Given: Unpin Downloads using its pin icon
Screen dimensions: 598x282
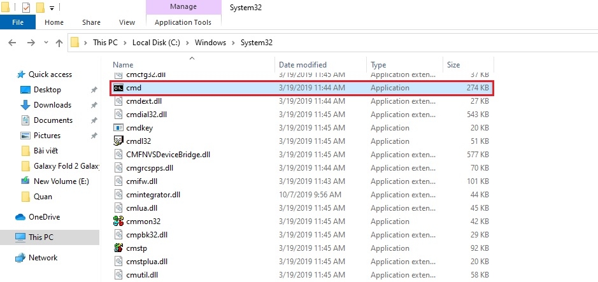Looking at the screenshot, I should pos(94,105).
